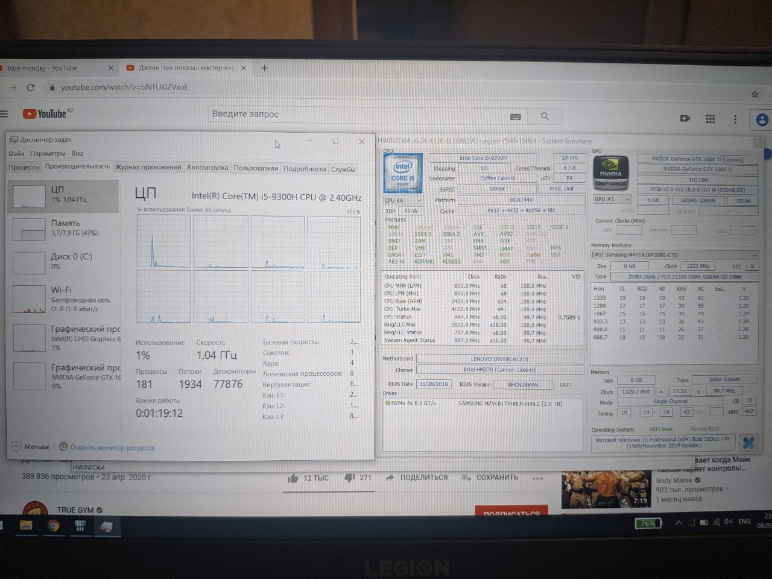The width and height of the screenshot is (772, 579).
Task: Click Открыть монитор ресурсов link
Action: coord(112,448)
